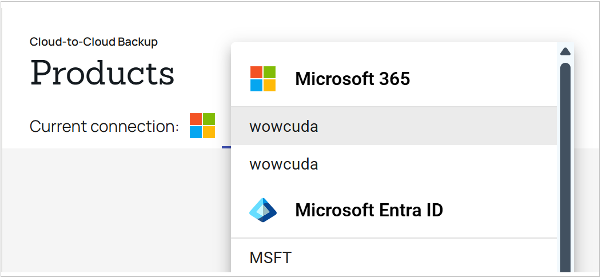
Task: Click red square of dropdown Microsoft 365 logo
Action: 257,72
